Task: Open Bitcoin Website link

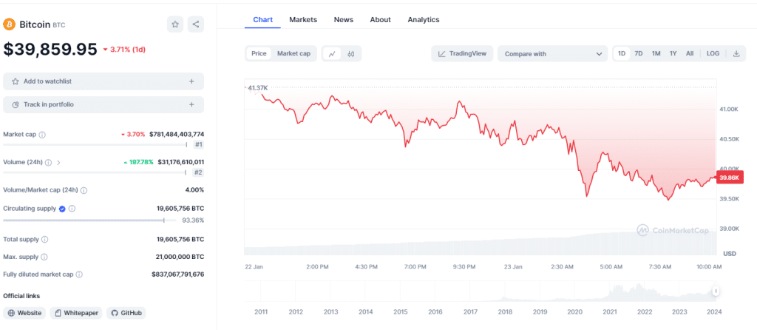Action: [24, 313]
